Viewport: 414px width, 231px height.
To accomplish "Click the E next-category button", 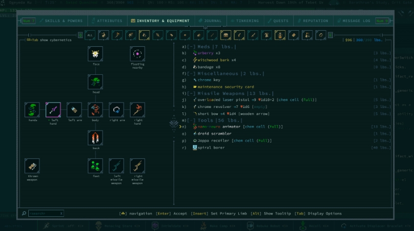I will point(330,35).
